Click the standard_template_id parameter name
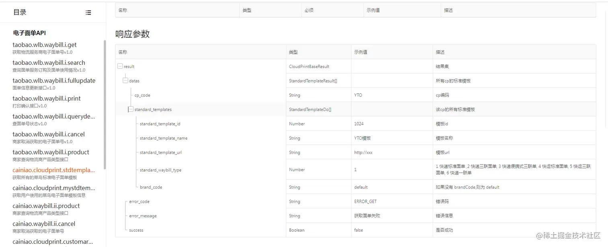Viewport: 608px width, 247px height. coord(160,124)
